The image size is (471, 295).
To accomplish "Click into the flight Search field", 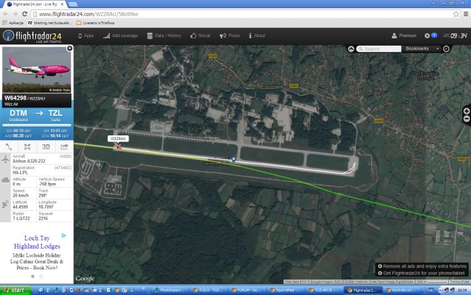I will tap(379, 48).
